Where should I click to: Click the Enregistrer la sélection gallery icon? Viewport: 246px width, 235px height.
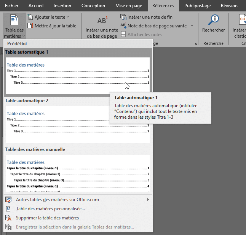click(x=8, y=227)
